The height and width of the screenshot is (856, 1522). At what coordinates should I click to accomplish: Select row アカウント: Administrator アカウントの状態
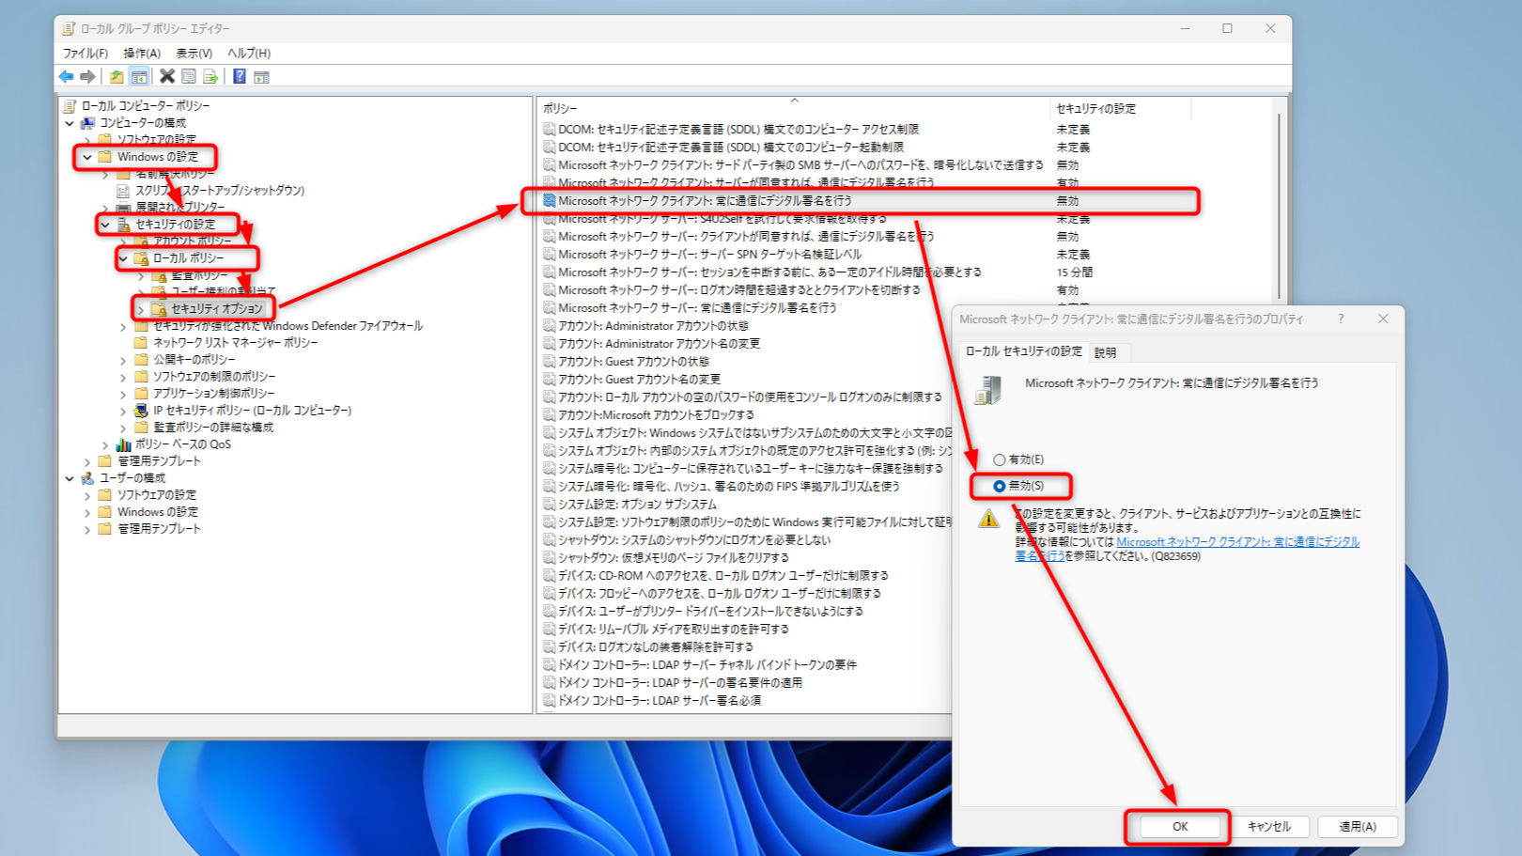pos(653,326)
